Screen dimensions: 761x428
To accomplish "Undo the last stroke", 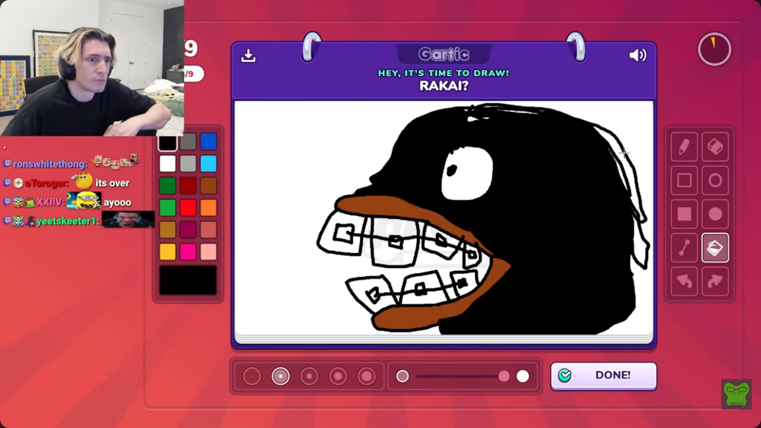I will click(684, 281).
